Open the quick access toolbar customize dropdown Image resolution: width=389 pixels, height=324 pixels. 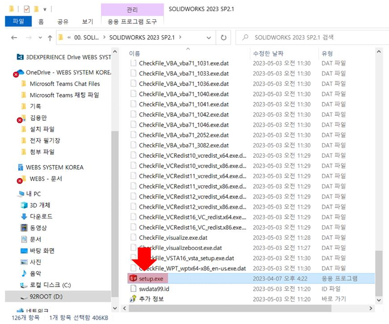[x=45, y=9]
